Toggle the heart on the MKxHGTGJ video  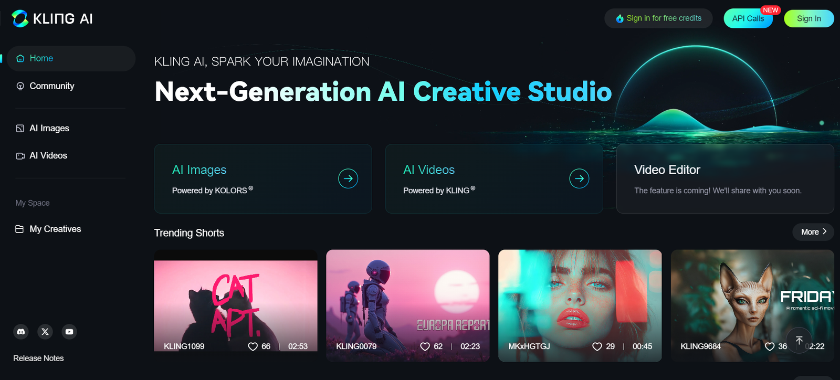coord(597,346)
